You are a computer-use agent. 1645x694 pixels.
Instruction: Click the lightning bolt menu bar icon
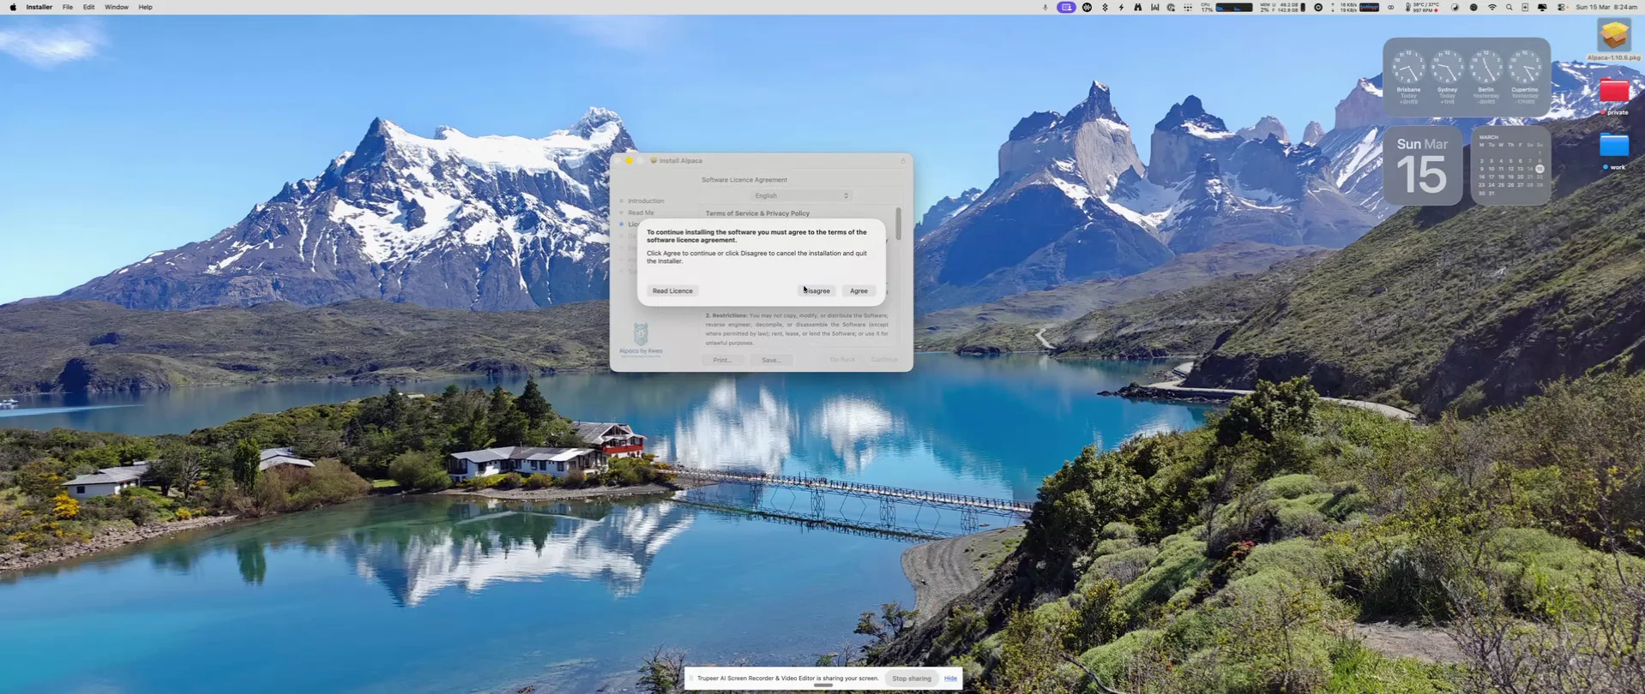point(1121,7)
